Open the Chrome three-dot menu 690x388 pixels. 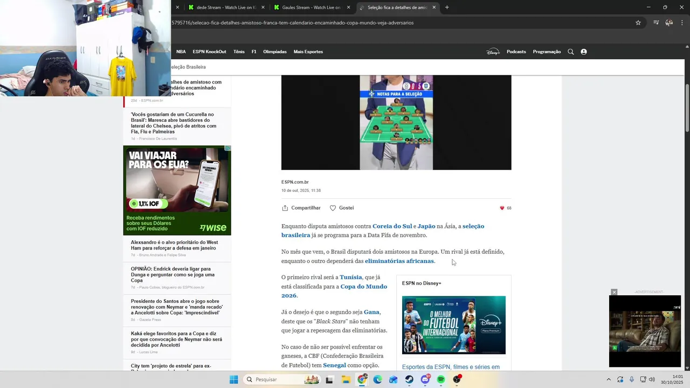click(681, 23)
